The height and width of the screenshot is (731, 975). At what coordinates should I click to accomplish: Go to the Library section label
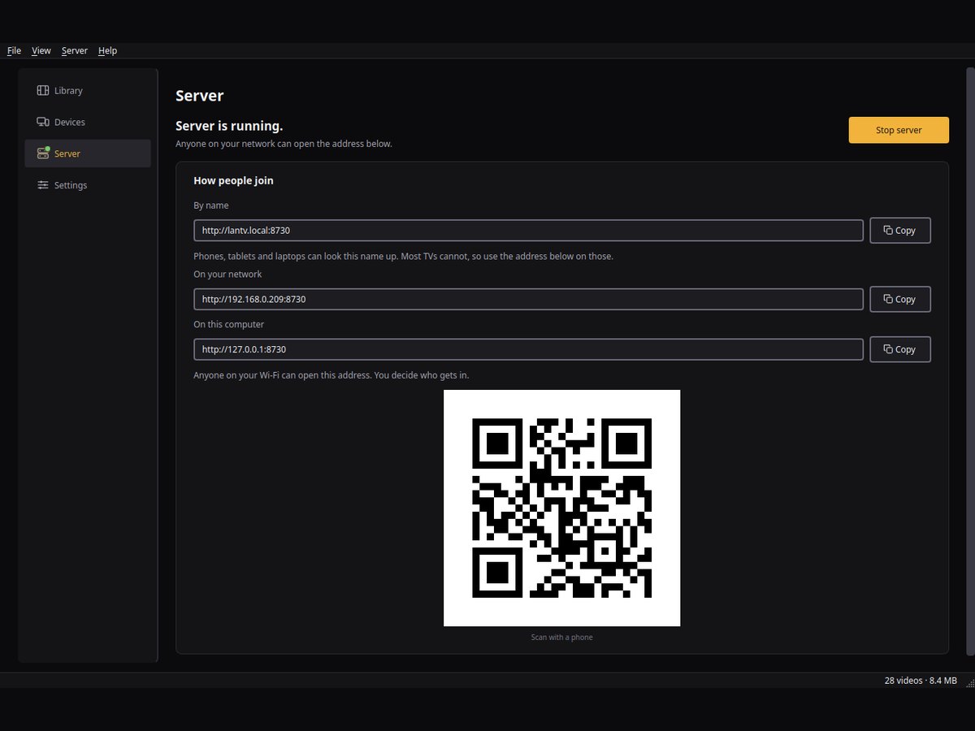(68, 91)
